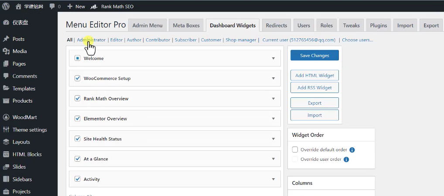Switch to the Admin Menu tab
Viewport: 444px width, 196px height.
pyautogui.click(x=147, y=25)
